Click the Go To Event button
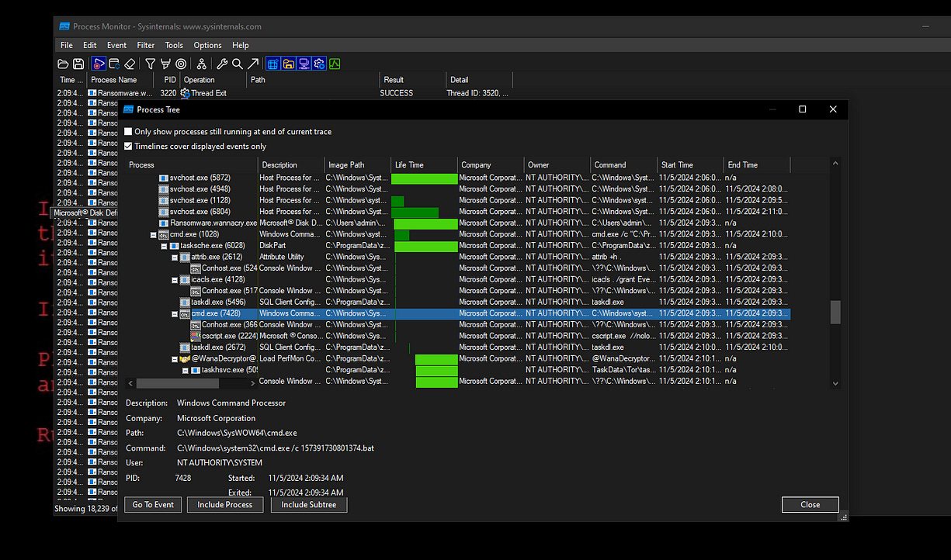The width and height of the screenshot is (951, 560). [153, 504]
